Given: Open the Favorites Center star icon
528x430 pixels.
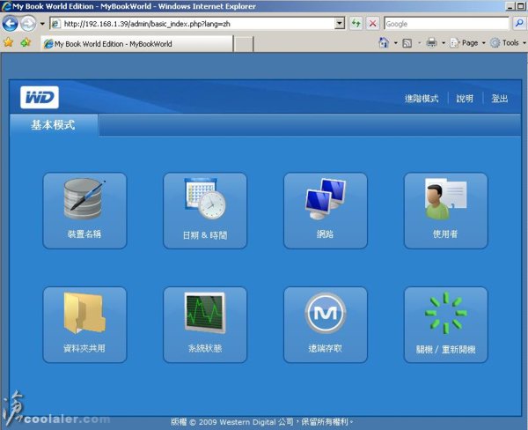Looking at the screenshot, I should click(9, 43).
